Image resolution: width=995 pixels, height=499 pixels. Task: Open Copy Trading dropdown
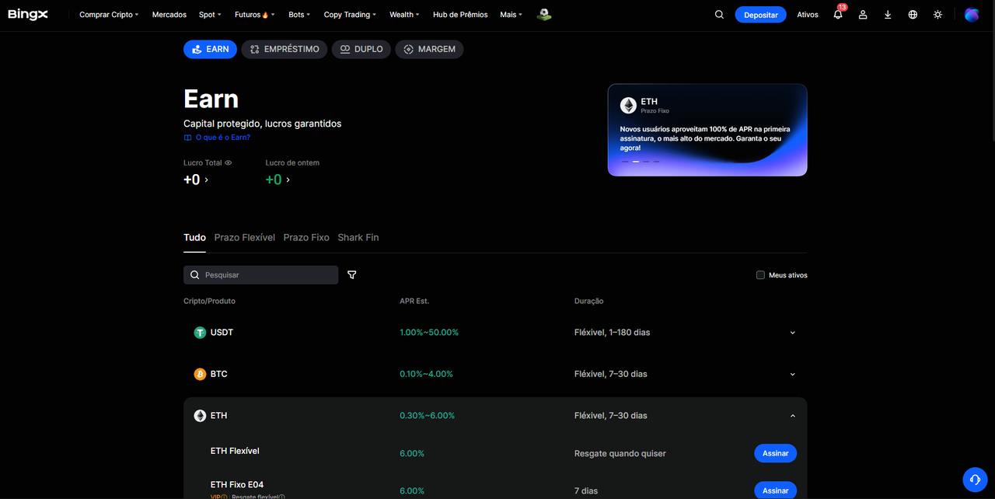coord(350,15)
